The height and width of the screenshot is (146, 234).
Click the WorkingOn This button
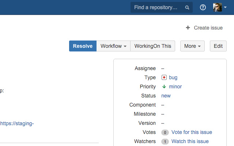pos(153,46)
